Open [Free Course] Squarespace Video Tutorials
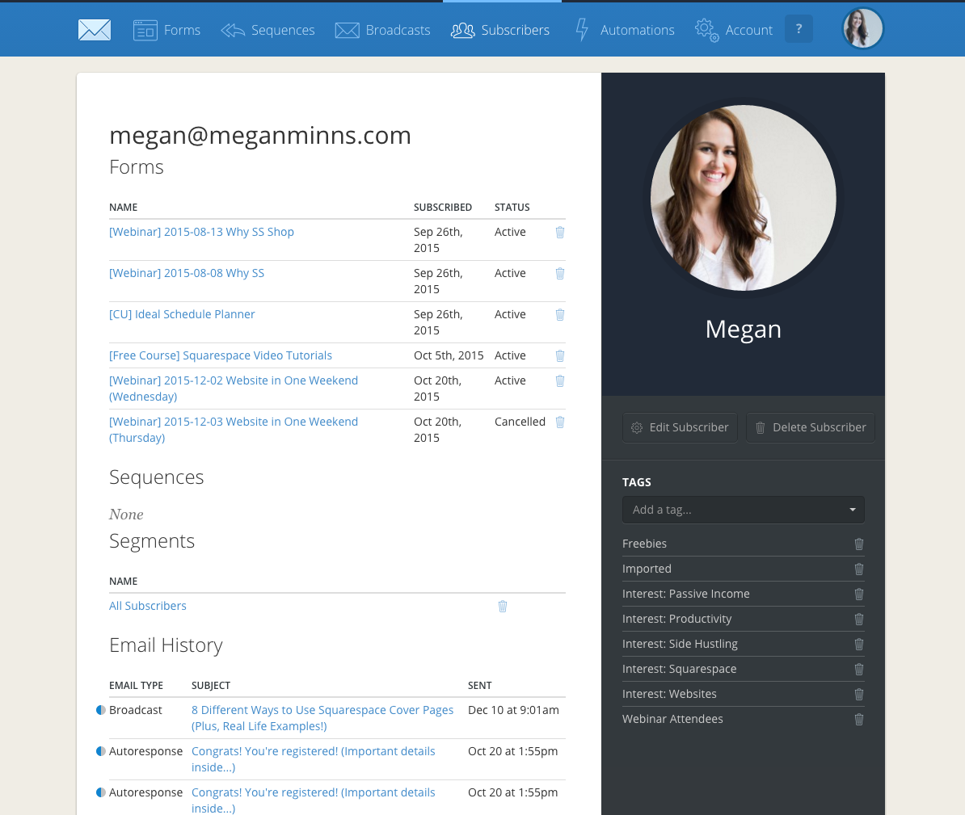 221,355
